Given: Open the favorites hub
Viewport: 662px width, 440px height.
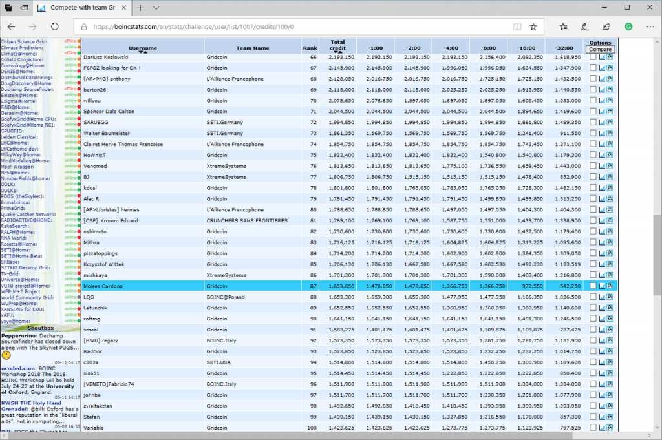Looking at the screenshot, I should 563,26.
